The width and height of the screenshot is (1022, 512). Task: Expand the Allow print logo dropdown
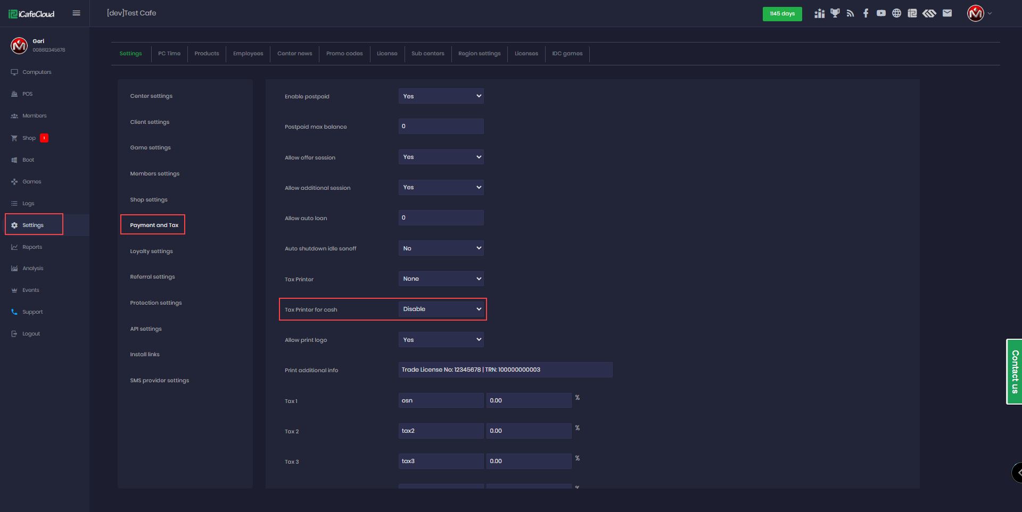click(441, 340)
